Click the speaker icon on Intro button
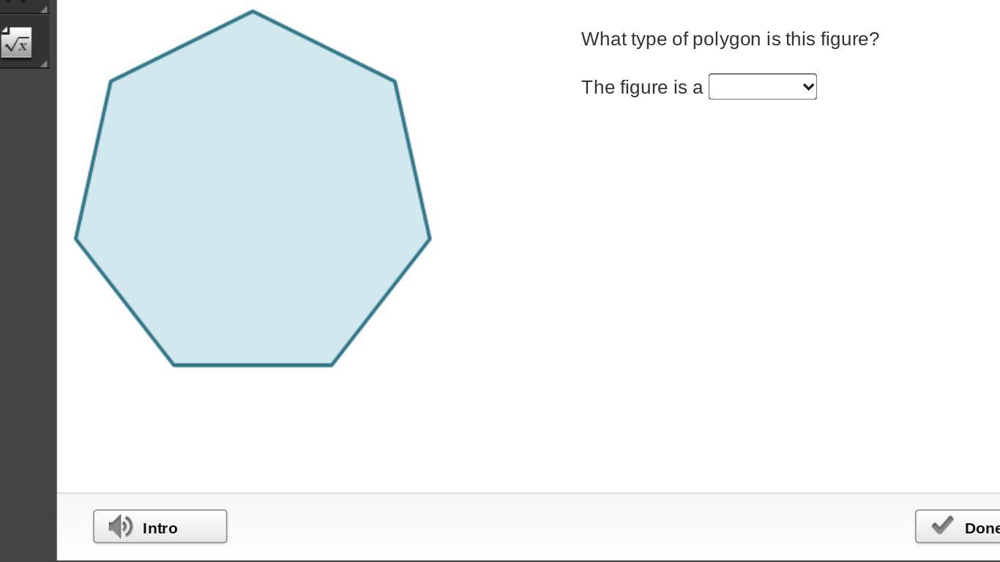Image resolution: width=1000 pixels, height=562 pixels. tap(120, 527)
